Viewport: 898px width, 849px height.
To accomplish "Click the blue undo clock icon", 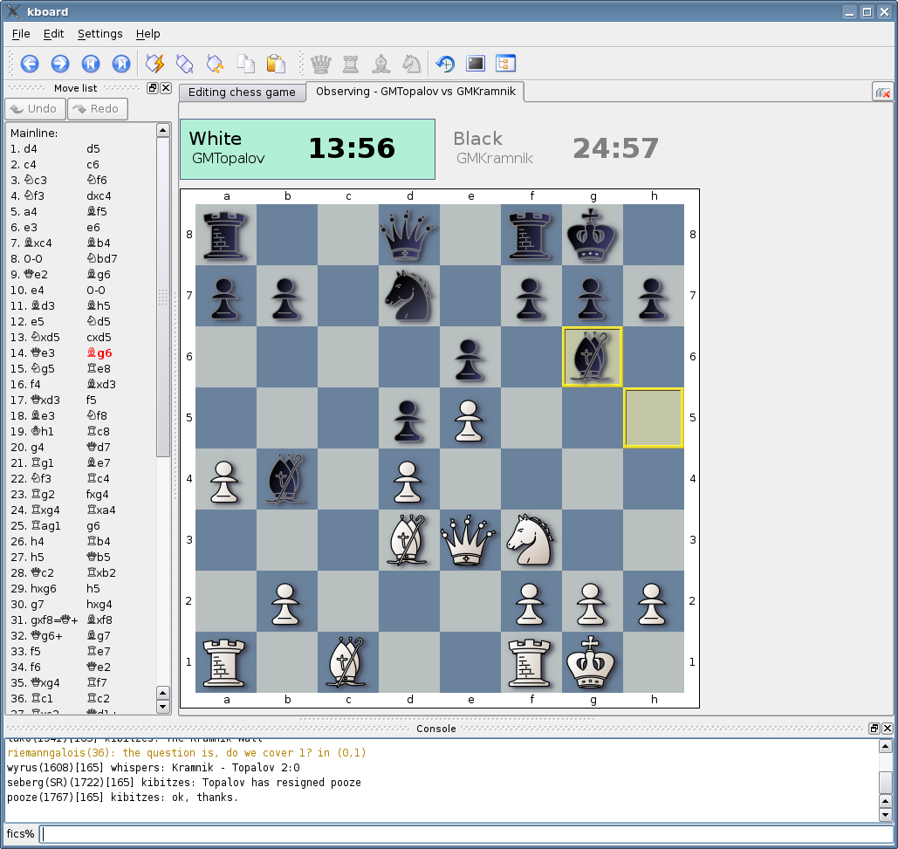I will click(x=445, y=64).
